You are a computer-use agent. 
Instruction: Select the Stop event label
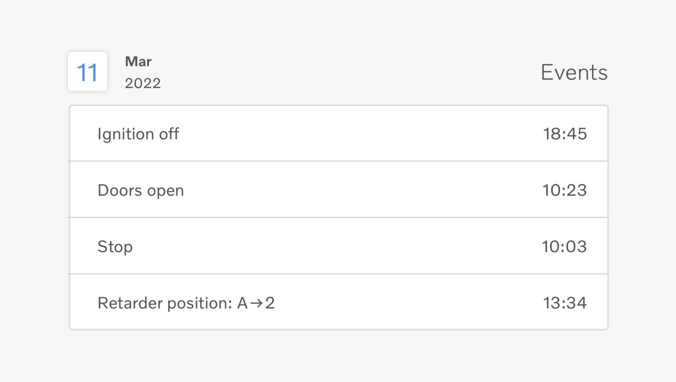coord(115,247)
